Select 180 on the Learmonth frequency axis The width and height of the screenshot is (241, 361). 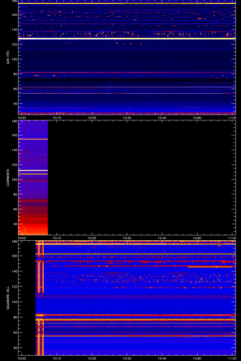(x=14, y=122)
